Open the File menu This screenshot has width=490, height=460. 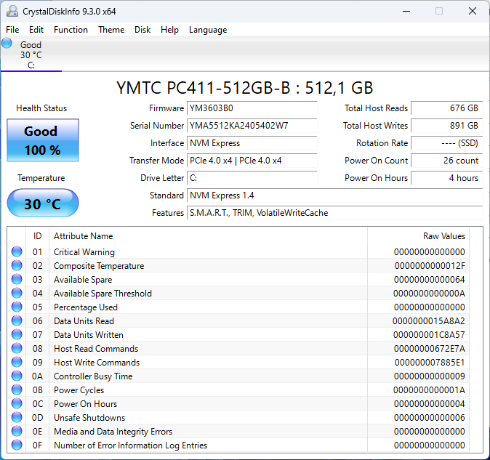(12, 30)
